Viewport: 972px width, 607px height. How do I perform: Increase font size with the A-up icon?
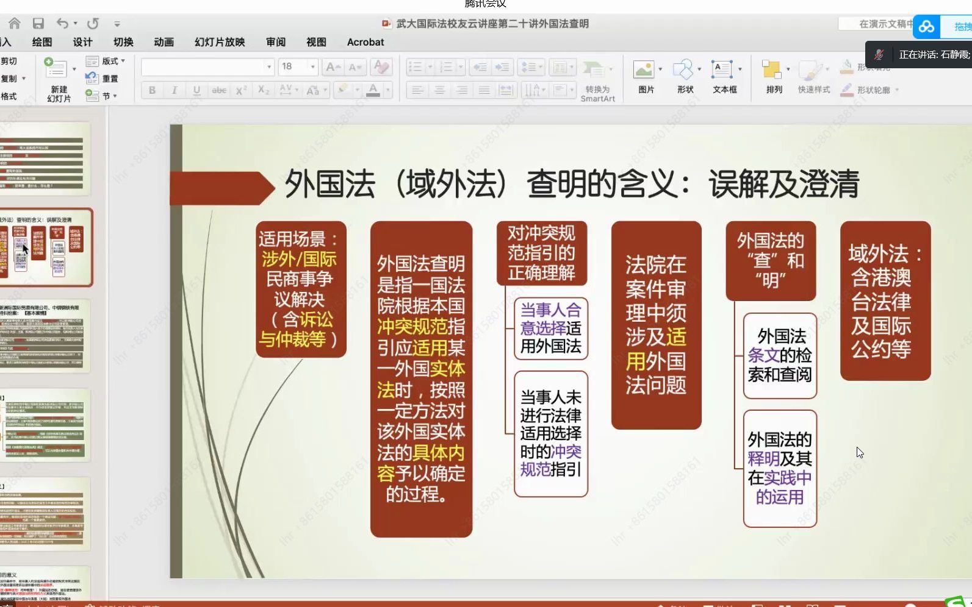[333, 66]
